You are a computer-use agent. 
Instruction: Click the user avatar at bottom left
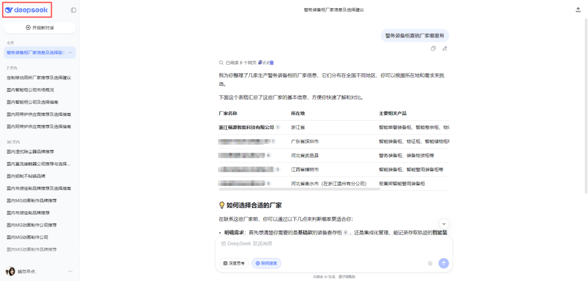pos(10,271)
